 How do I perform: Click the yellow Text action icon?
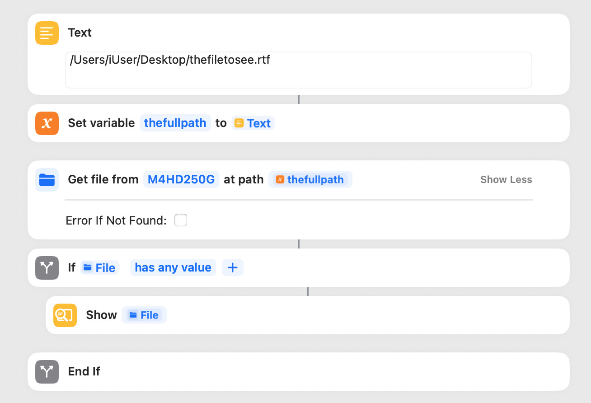(47, 33)
